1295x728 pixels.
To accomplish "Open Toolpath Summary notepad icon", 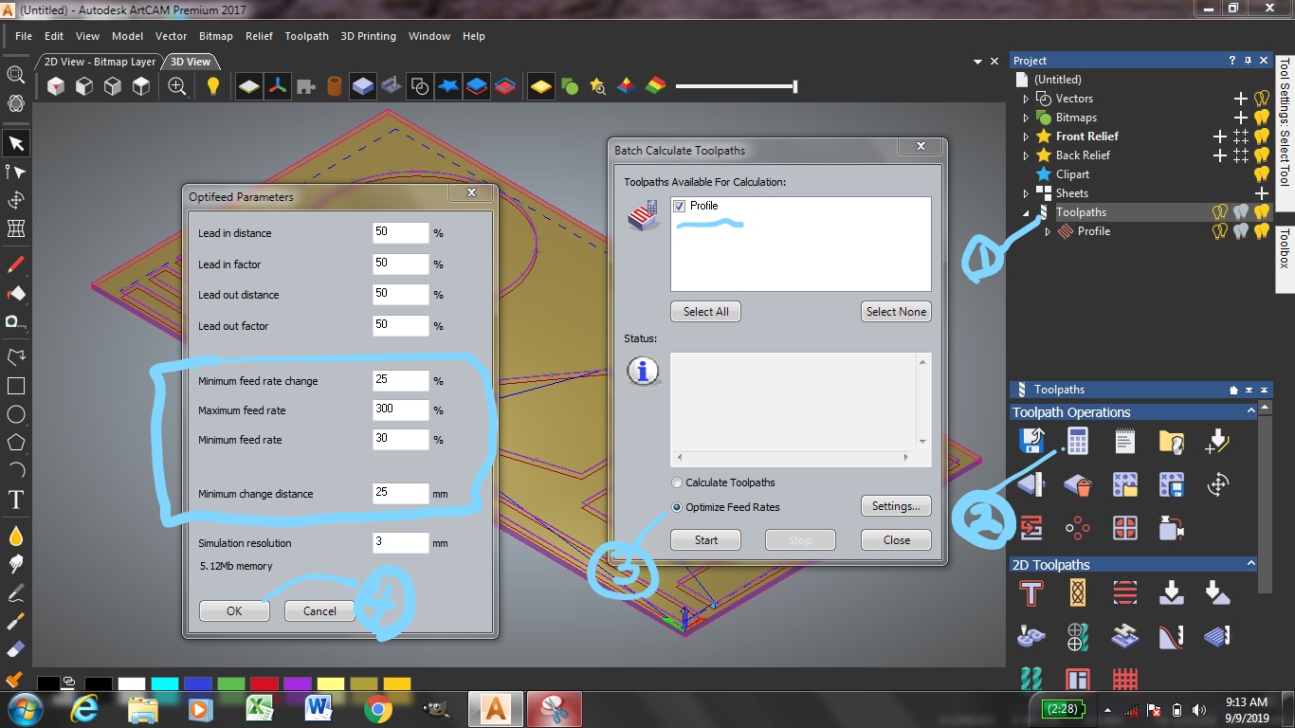I will click(x=1125, y=441).
